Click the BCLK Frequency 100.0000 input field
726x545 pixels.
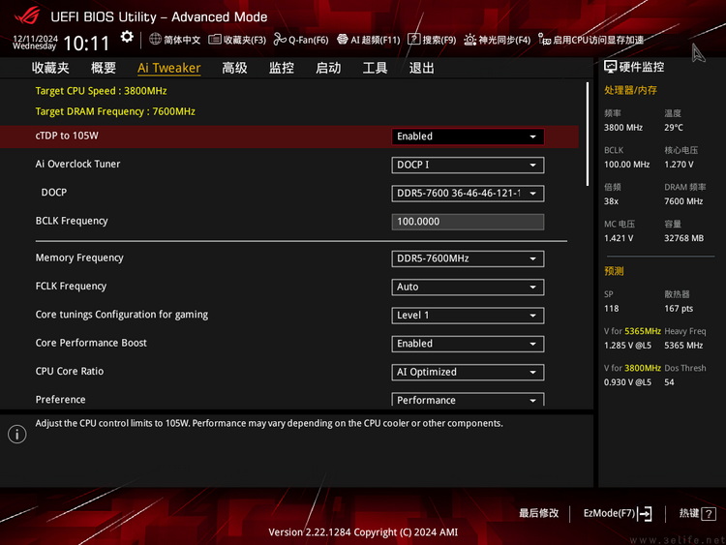click(x=468, y=222)
